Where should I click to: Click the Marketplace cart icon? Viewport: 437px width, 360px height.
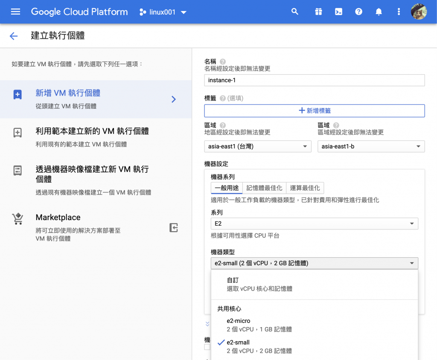click(17, 219)
